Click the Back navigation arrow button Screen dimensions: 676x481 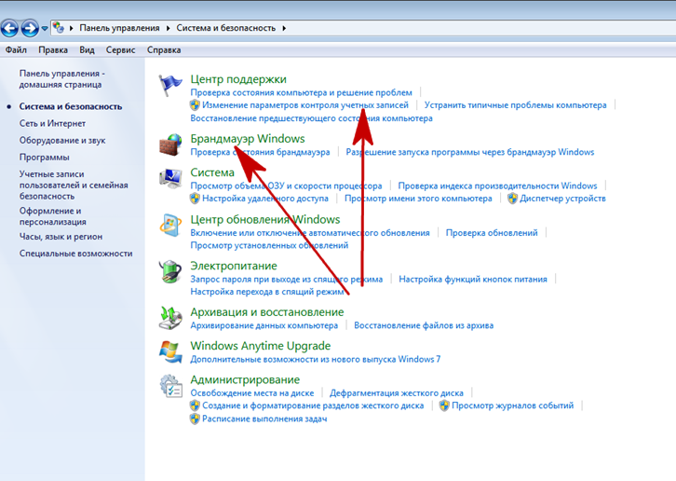[9, 29]
